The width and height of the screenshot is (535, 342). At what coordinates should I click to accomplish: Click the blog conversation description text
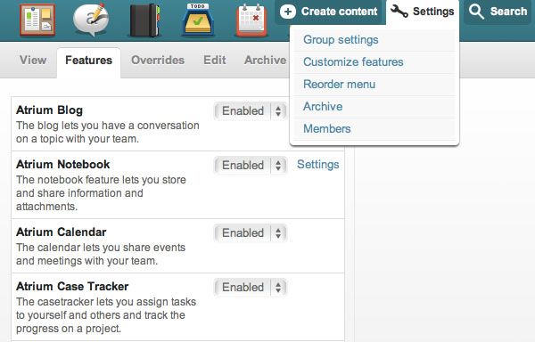[108, 132]
